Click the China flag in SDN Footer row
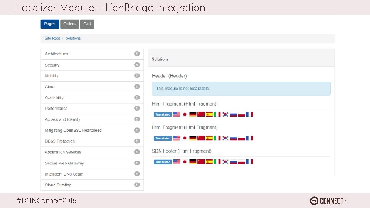 tap(201, 162)
